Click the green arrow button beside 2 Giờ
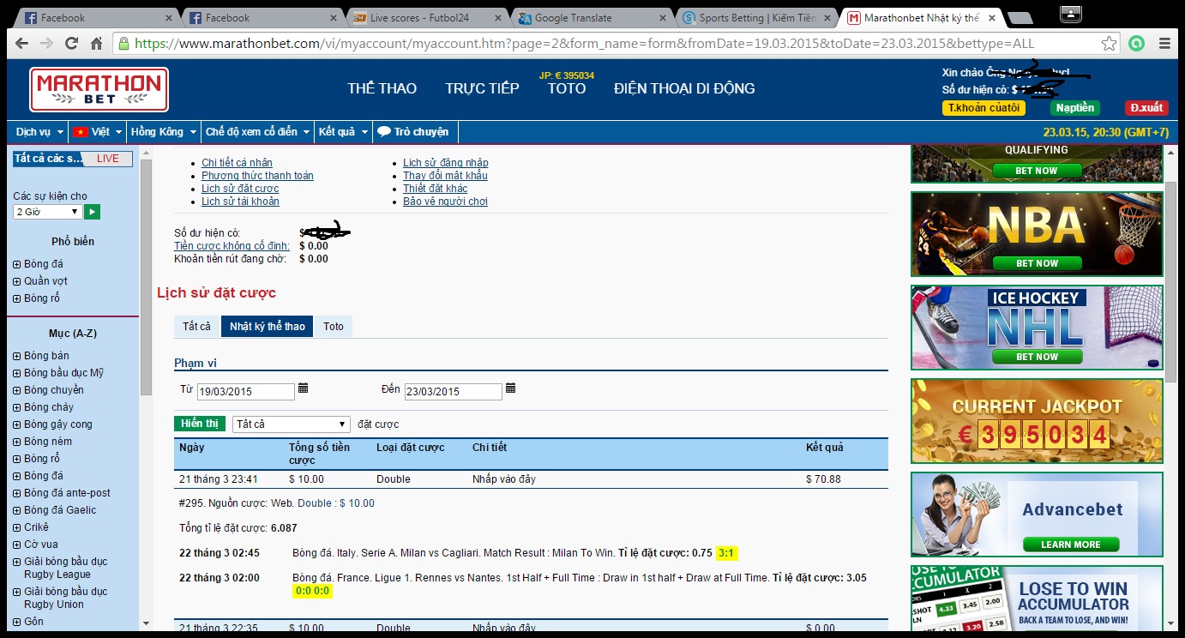The image size is (1185, 638). pos(93,212)
